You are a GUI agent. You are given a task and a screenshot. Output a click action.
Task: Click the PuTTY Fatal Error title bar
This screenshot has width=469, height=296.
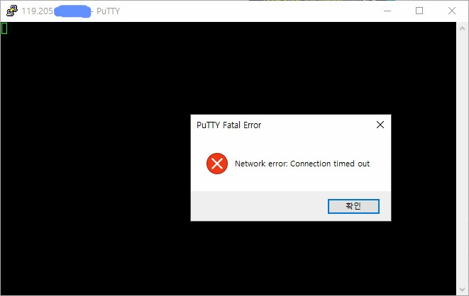pos(282,125)
